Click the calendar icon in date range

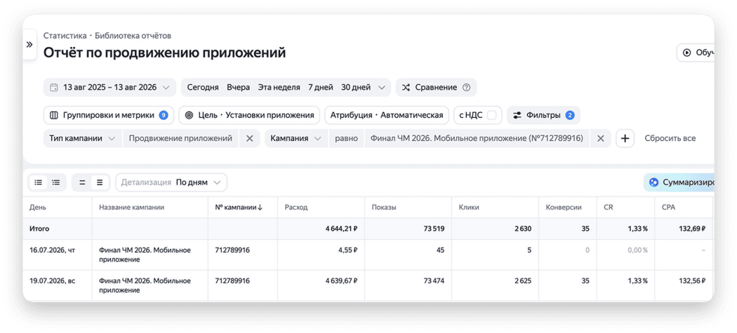[54, 88]
